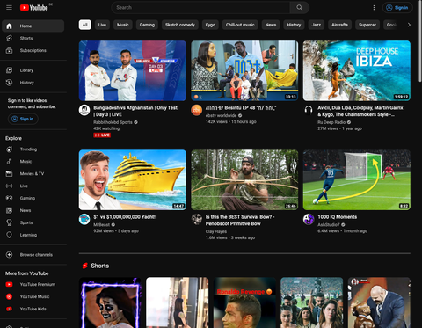The height and width of the screenshot is (328, 422).
Task: Select the History filter chip
Action: point(294,25)
